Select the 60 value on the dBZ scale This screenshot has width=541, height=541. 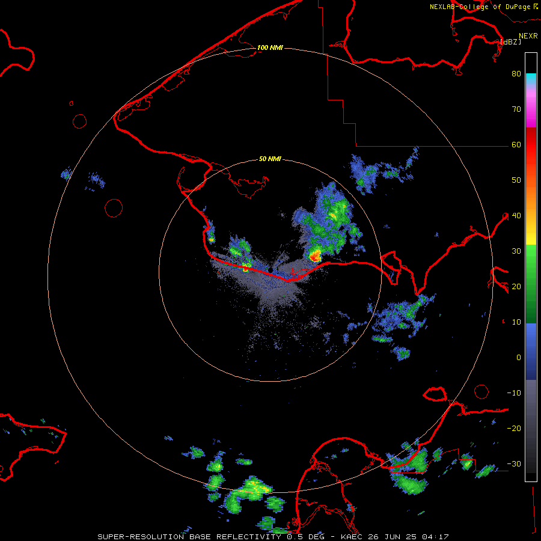[516, 145]
